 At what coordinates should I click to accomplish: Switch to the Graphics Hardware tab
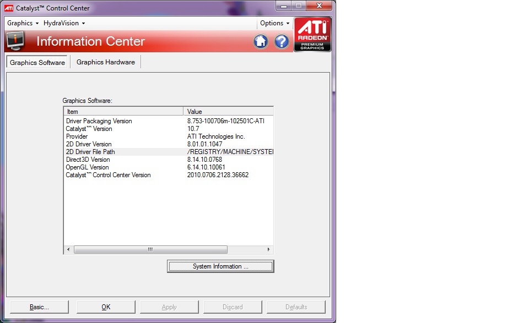106,62
